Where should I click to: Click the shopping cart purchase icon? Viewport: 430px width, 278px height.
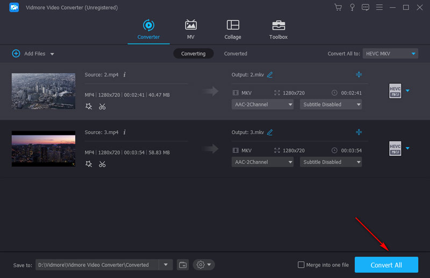(x=338, y=8)
